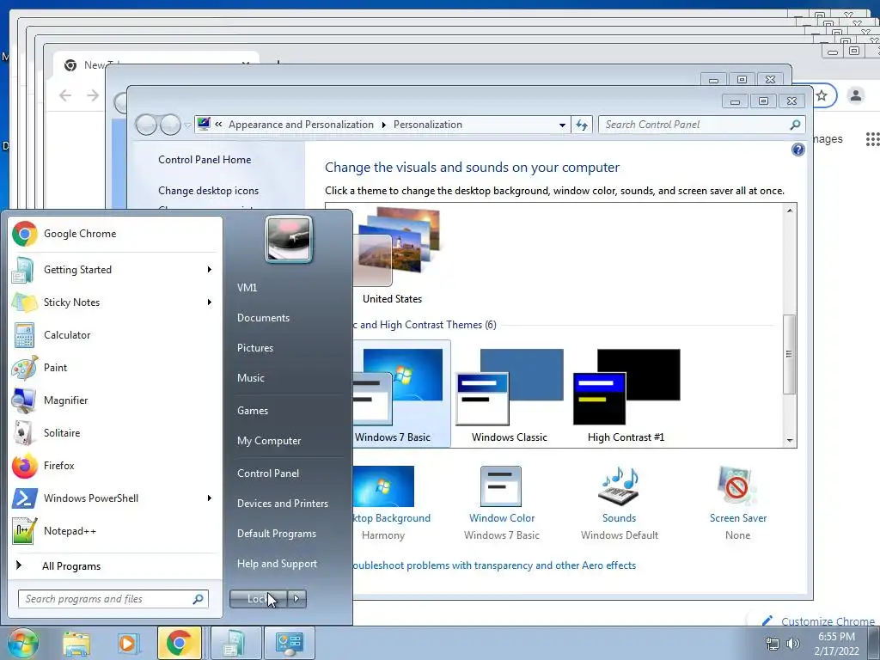Click the user account picture in Start menu
This screenshot has width=880, height=660.
289,240
